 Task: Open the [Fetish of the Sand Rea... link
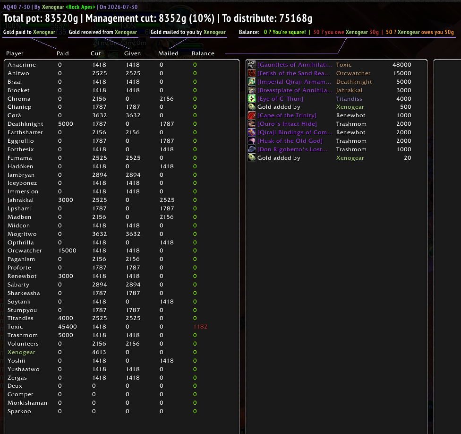click(294, 73)
